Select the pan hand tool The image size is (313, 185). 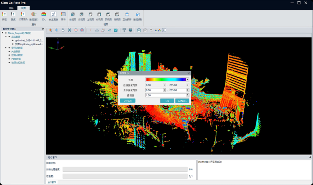pyautogui.click(x=63, y=30)
